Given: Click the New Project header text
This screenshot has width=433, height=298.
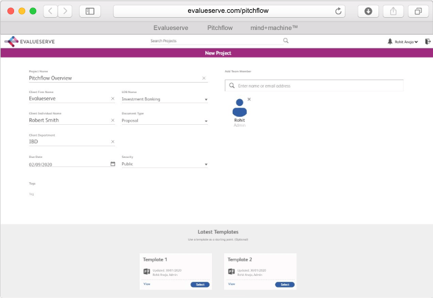Looking at the screenshot, I should click(x=218, y=53).
